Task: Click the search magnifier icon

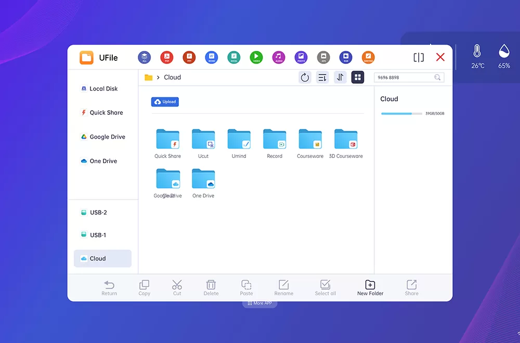Action: (437, 77)
